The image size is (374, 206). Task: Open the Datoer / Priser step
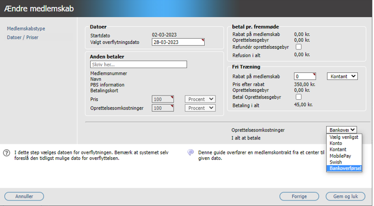[23, 38]
